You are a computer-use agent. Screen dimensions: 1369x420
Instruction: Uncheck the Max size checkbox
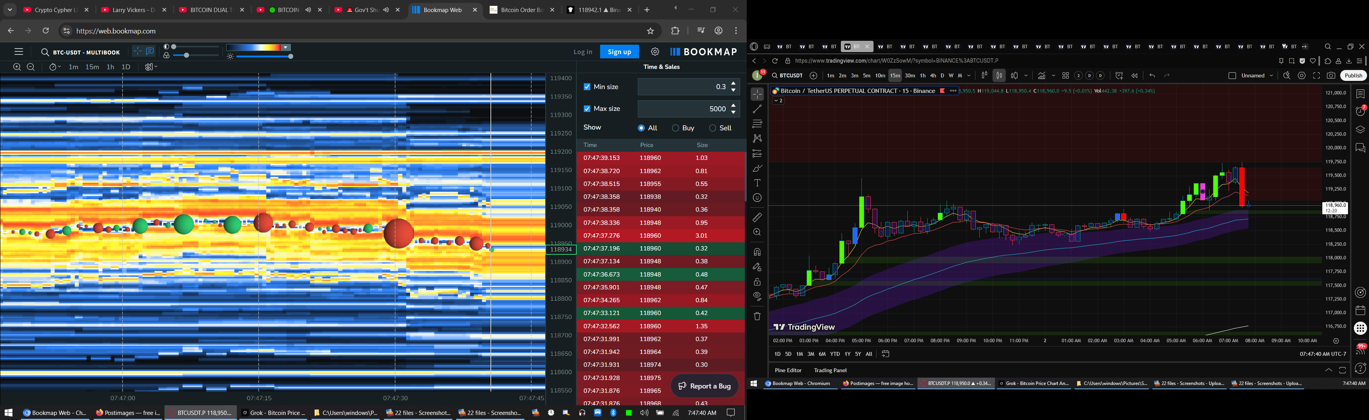click(587, 108)
